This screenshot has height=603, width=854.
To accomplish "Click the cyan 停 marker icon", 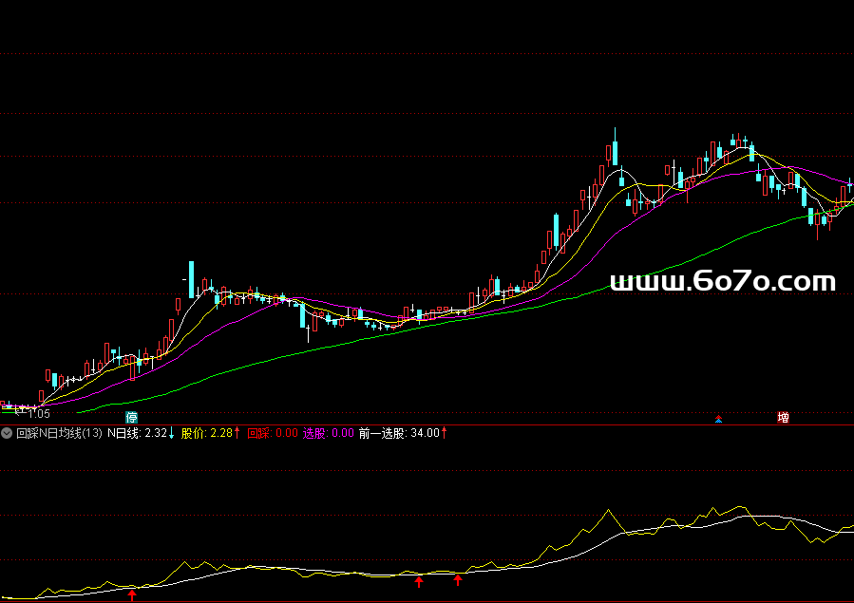I will point(132,418).
